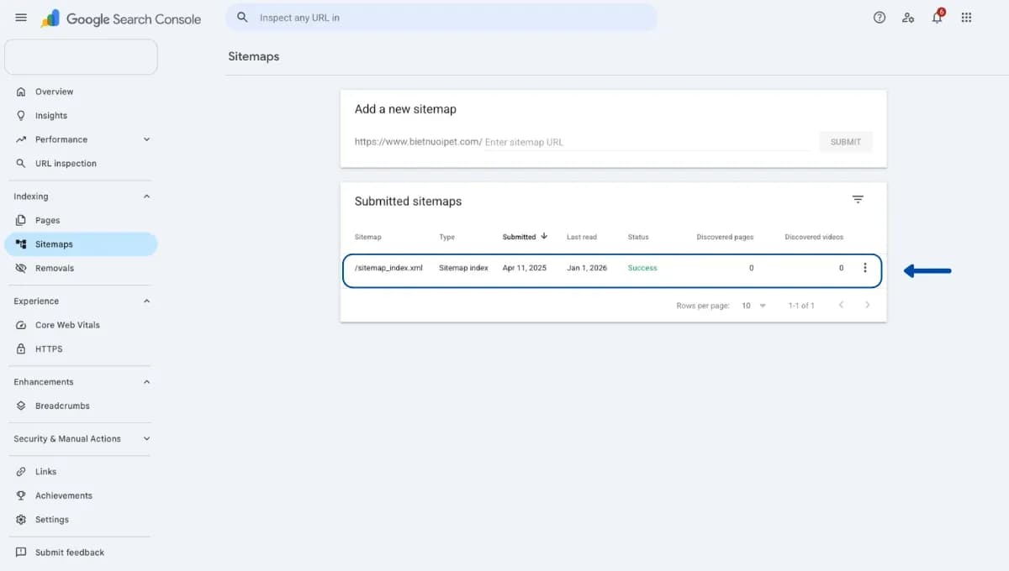The width and height of the screenshot is (1009, 571).
Task: Click the Apr 11, 2025 submitted date
Action: coord(524,268)
